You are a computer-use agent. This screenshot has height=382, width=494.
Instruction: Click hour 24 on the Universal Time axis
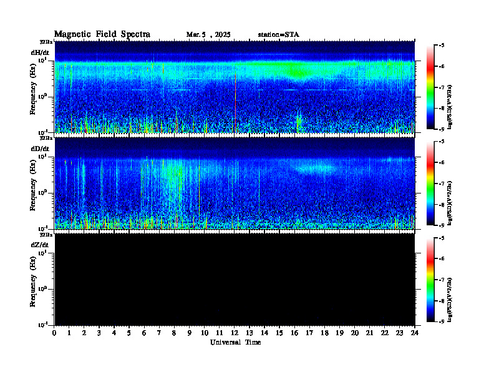(x=415, y=333)
